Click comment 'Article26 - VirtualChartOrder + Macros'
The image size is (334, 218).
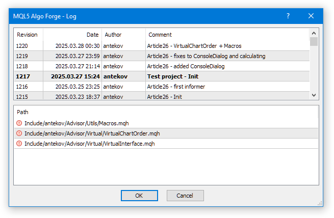(x=194, y=46)
